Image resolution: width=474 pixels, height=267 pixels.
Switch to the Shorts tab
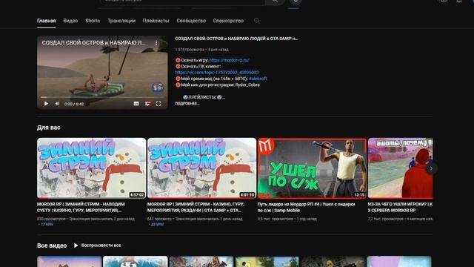[93, 21]
